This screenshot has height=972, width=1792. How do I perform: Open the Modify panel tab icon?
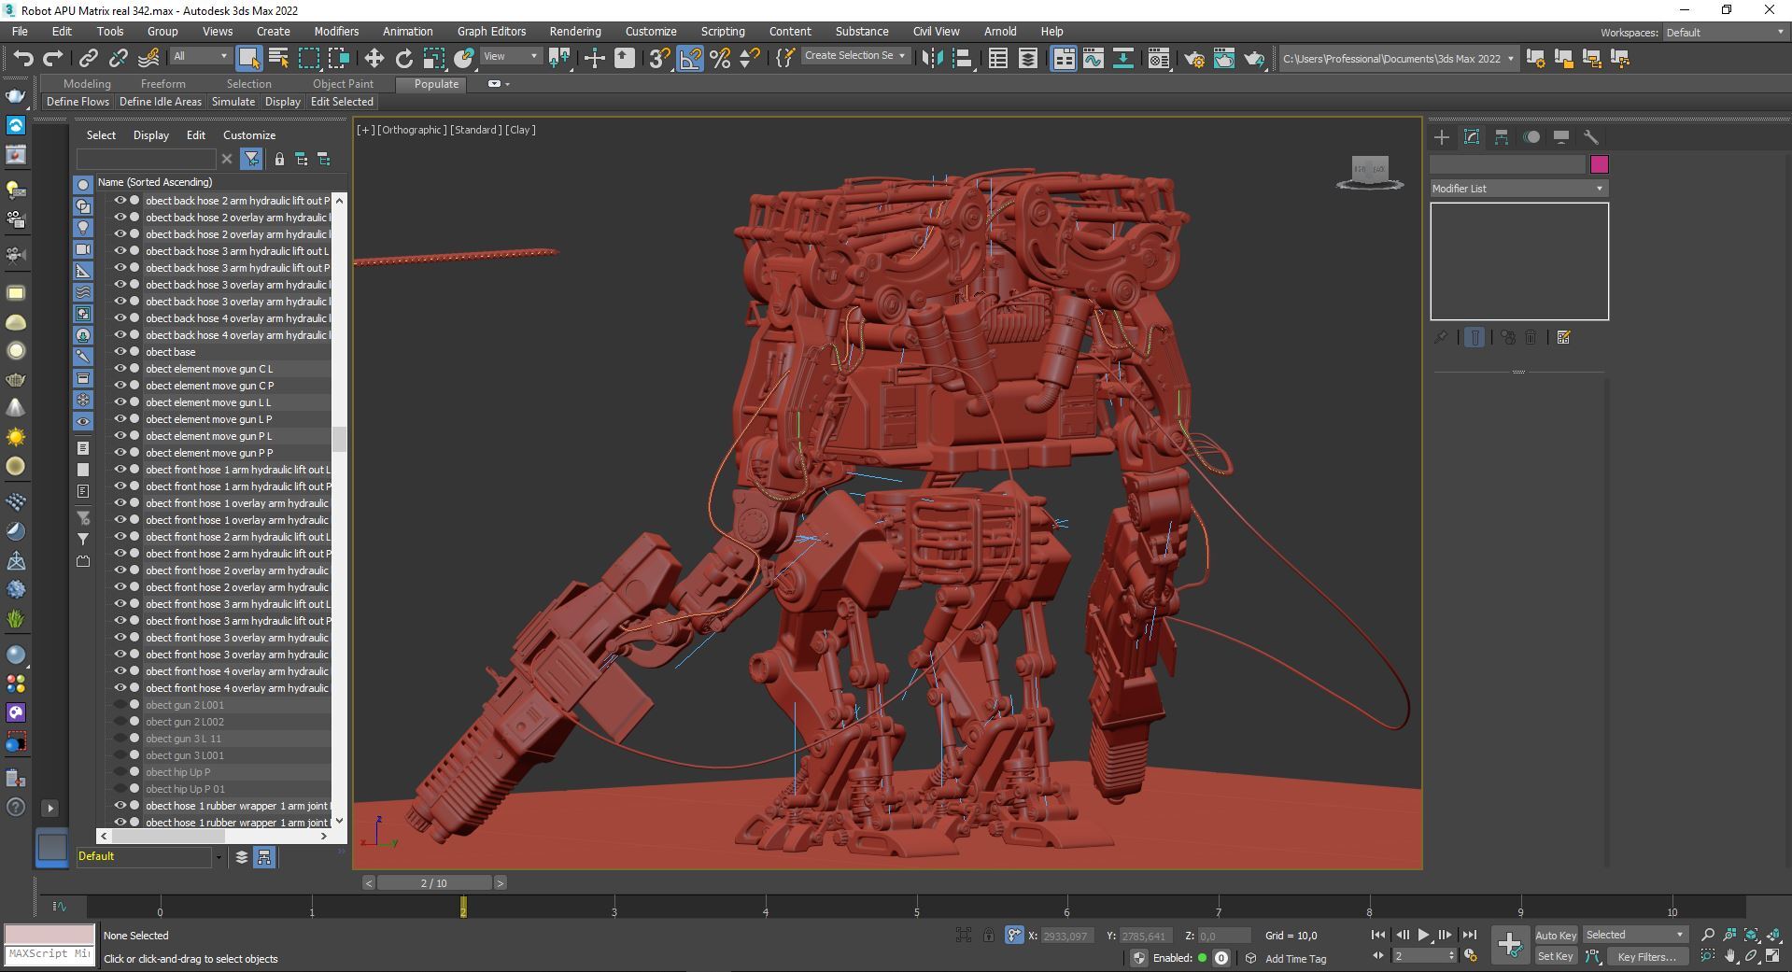tap(1472, 137)
